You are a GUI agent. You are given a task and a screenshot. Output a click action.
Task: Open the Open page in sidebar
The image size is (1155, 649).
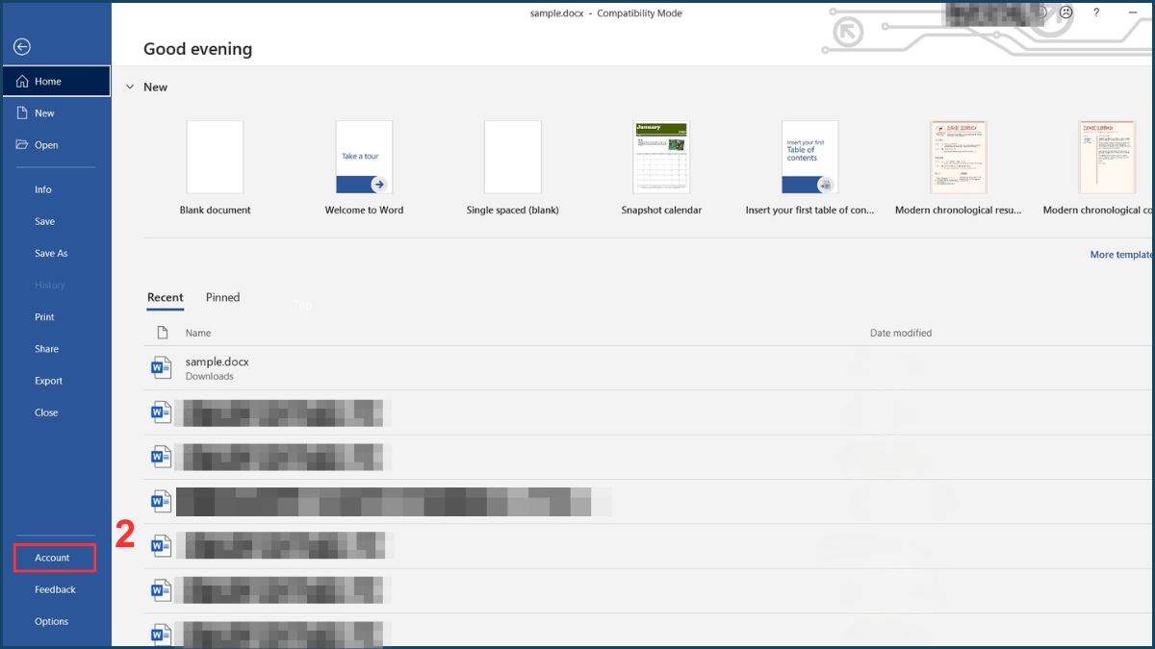[56, 145]
